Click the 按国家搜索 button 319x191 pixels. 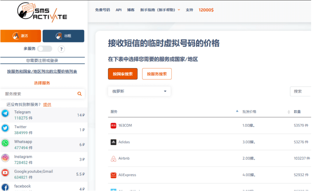click(123, 74)
